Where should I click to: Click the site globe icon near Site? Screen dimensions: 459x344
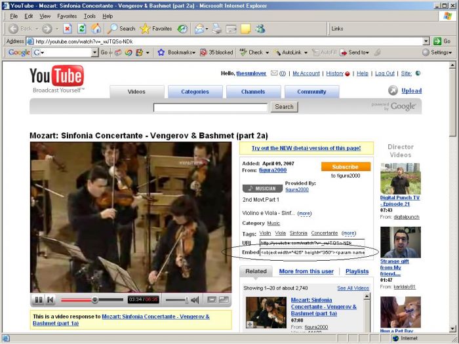coord(418,73)
